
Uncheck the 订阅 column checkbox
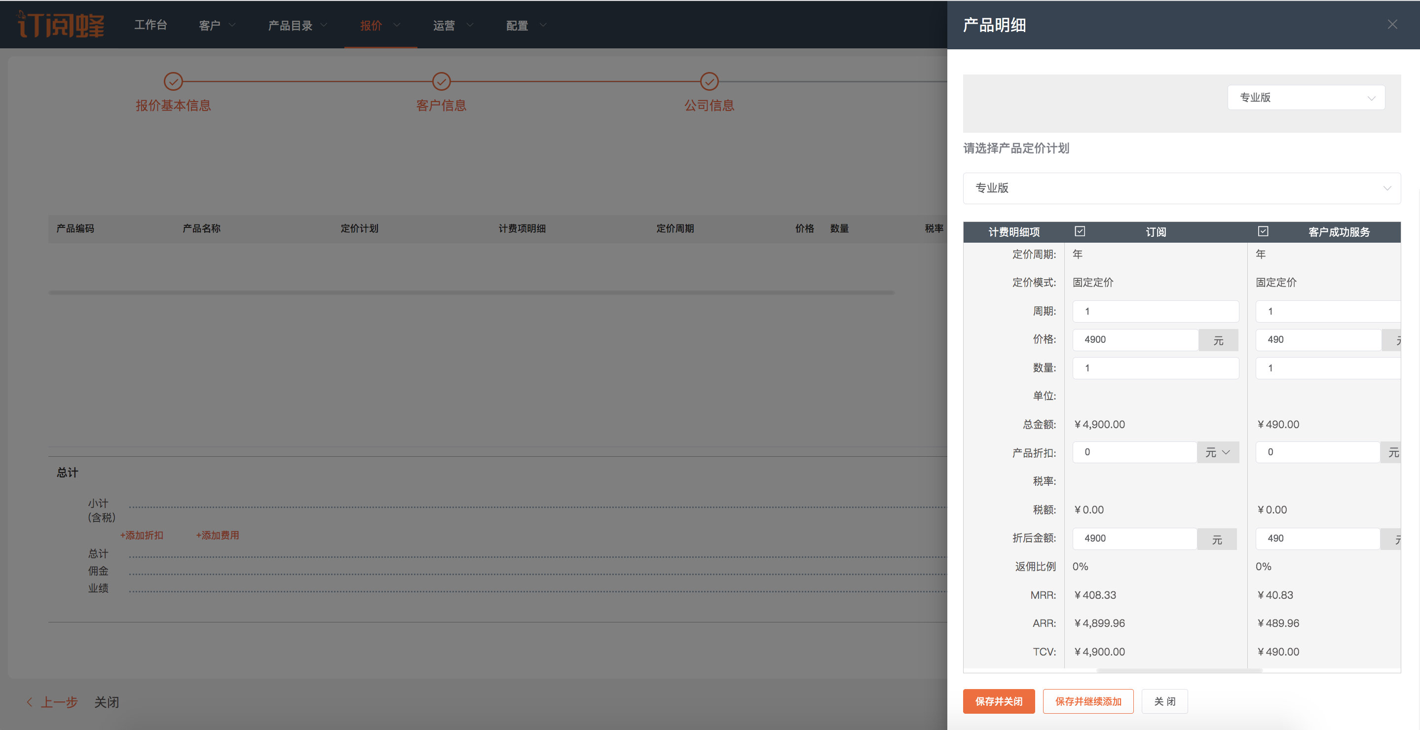pos(1080,231)
